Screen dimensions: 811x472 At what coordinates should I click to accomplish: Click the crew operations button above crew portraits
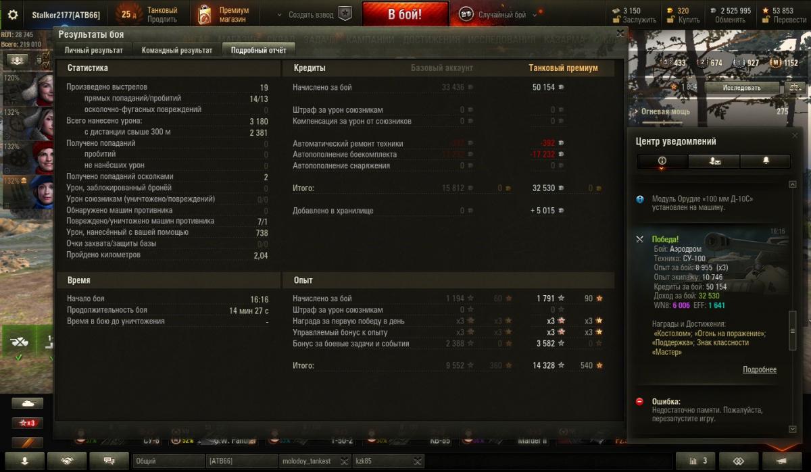click(x=17, y=60)
